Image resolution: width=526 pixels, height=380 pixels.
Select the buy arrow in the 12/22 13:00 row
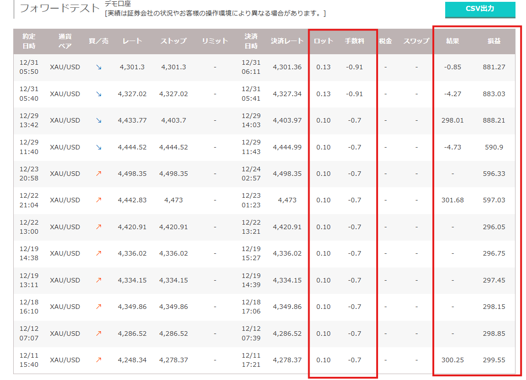[x=99, y=227]
